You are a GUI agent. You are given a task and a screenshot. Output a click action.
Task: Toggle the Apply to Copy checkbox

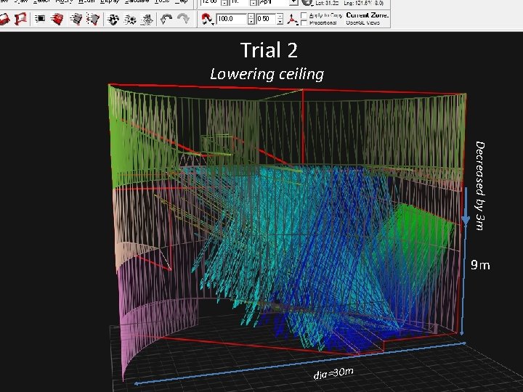point(304,15)
